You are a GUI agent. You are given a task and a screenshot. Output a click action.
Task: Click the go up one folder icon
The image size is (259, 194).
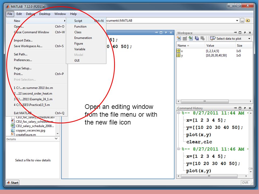pyautogui.click(x=248, y=21)
